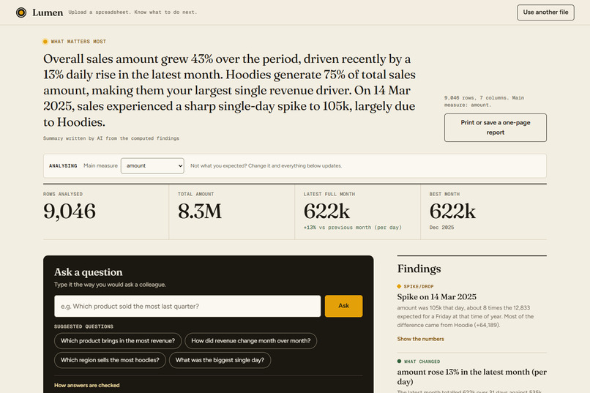590x393 pixels.
Task: Click the '9,046 rows, 7 columns' info text
Action: 485,101
